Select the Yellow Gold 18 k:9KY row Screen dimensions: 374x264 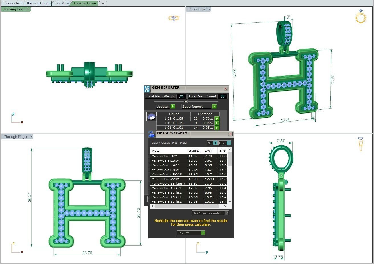click(x=189, y=183)
